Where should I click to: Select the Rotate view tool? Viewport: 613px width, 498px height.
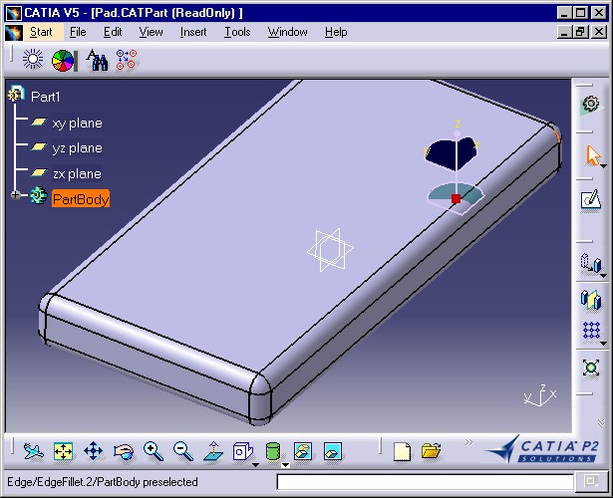(124, 451)
